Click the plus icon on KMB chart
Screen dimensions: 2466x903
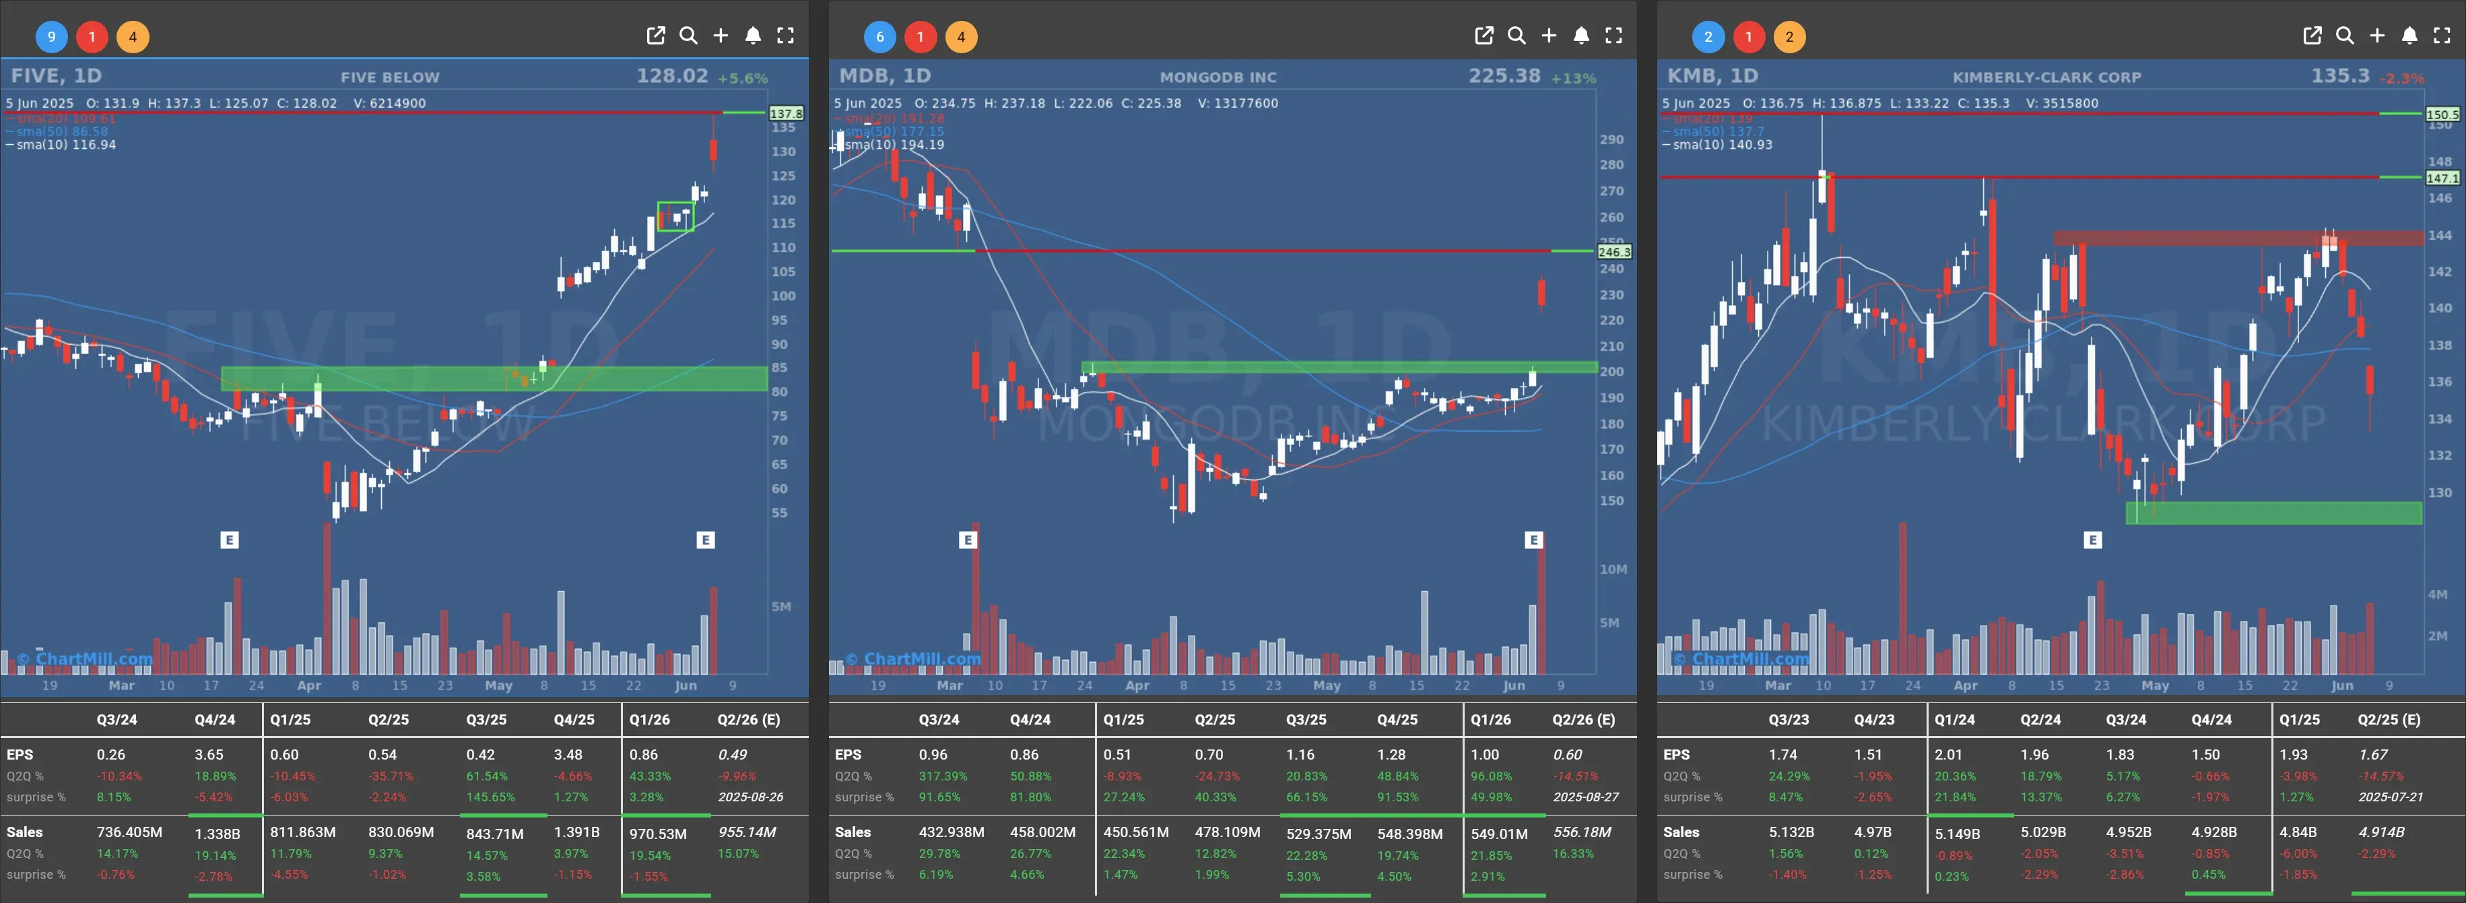click(x=2377, y=36)
